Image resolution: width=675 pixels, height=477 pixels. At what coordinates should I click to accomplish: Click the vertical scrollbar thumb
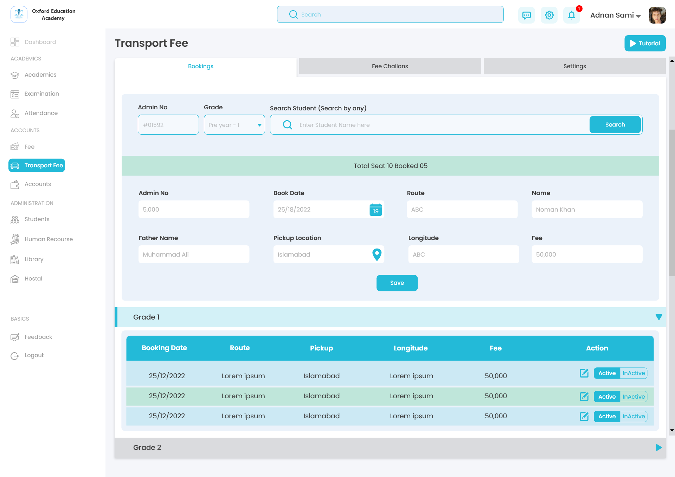(672, 203)
